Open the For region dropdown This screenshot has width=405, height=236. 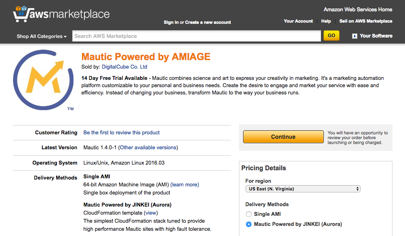pos(303,189)
